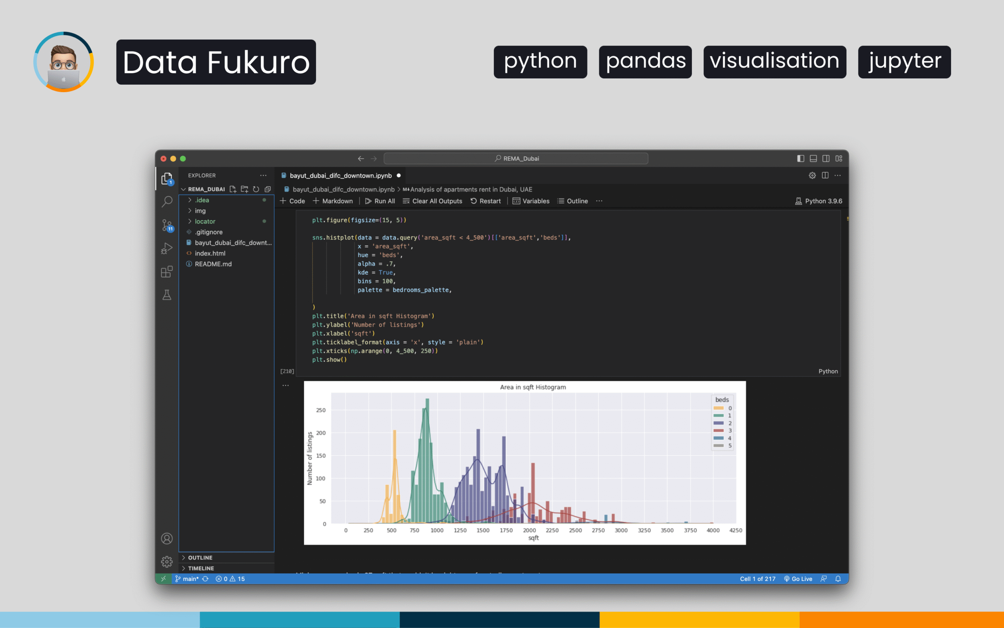
Task: Open the Manage gear in the activity bar
Action: coord(167,561)
